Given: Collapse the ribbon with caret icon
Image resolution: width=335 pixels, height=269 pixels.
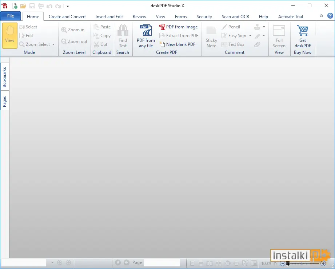Looking at the screenshot, I should click(x=321, y=16).
